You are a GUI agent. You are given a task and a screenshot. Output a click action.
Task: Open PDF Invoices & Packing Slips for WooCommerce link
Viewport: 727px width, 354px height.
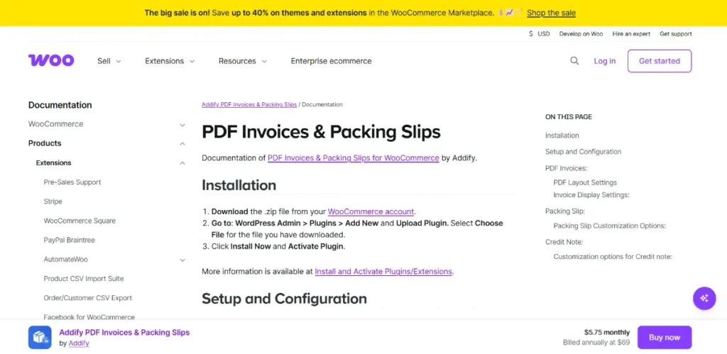pyautogui.click(x=354, y=157)
